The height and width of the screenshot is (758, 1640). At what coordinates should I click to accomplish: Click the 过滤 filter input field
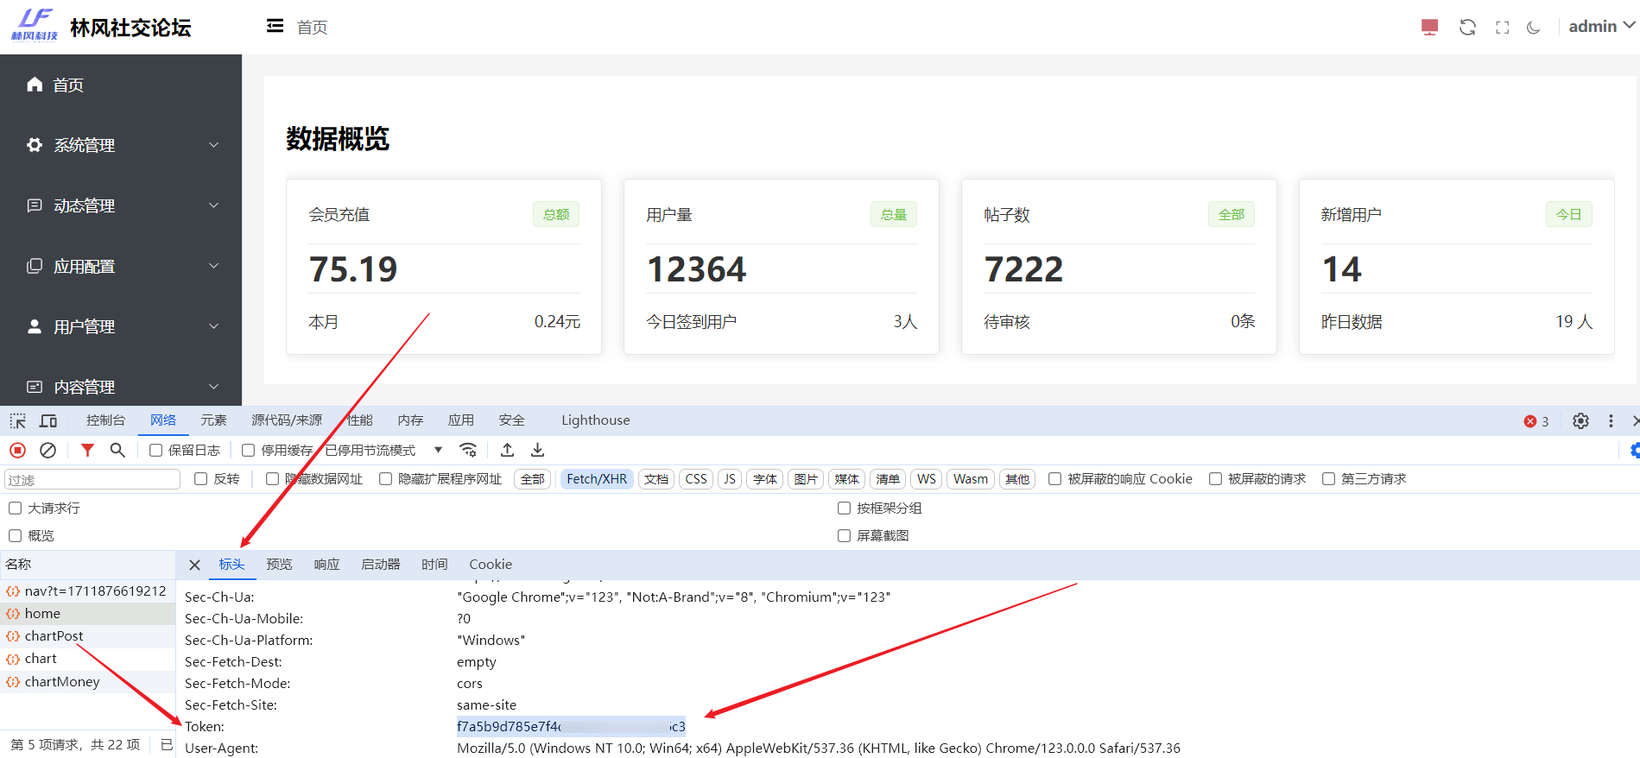point(92,479)
